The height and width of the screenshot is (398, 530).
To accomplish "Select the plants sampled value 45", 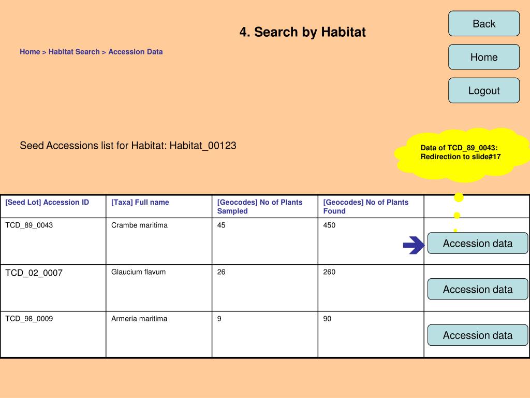I will [x=221, y=225].
